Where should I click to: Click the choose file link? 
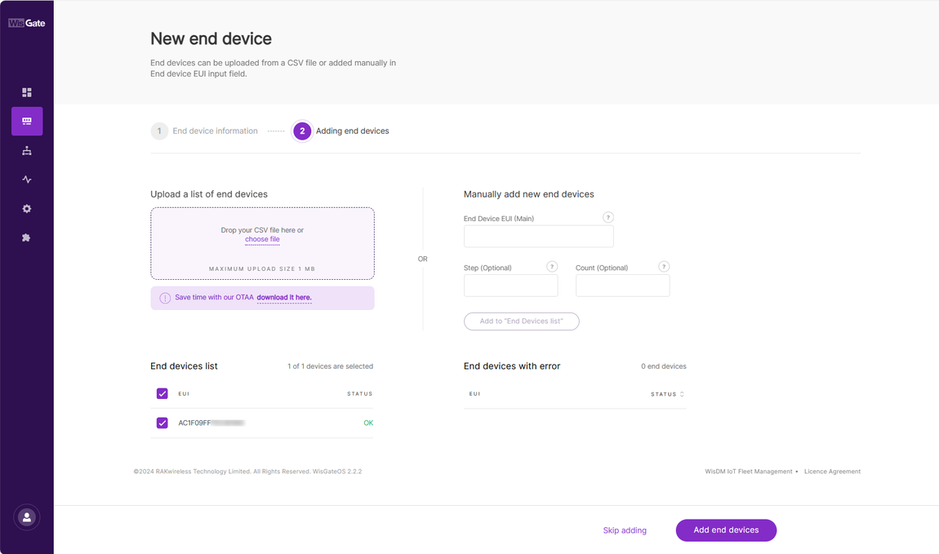pos(262,239)
